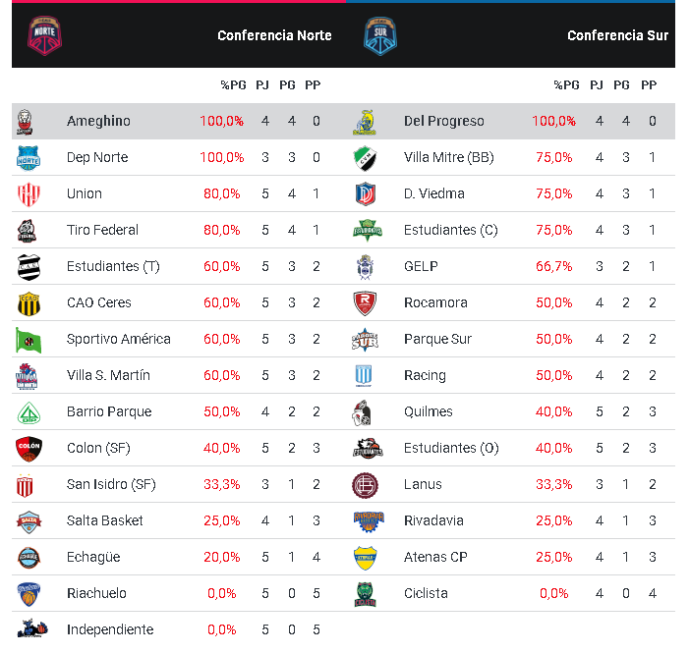Viewport: 690px width, 654px height.
Task: Open the Tiro Federal team link
Action: (102, 230)
